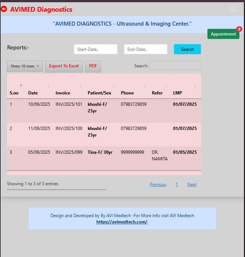The width and height of the screenshot is (245, 257).
Task: Go to Next page of entries
Action: pos(192,185)
